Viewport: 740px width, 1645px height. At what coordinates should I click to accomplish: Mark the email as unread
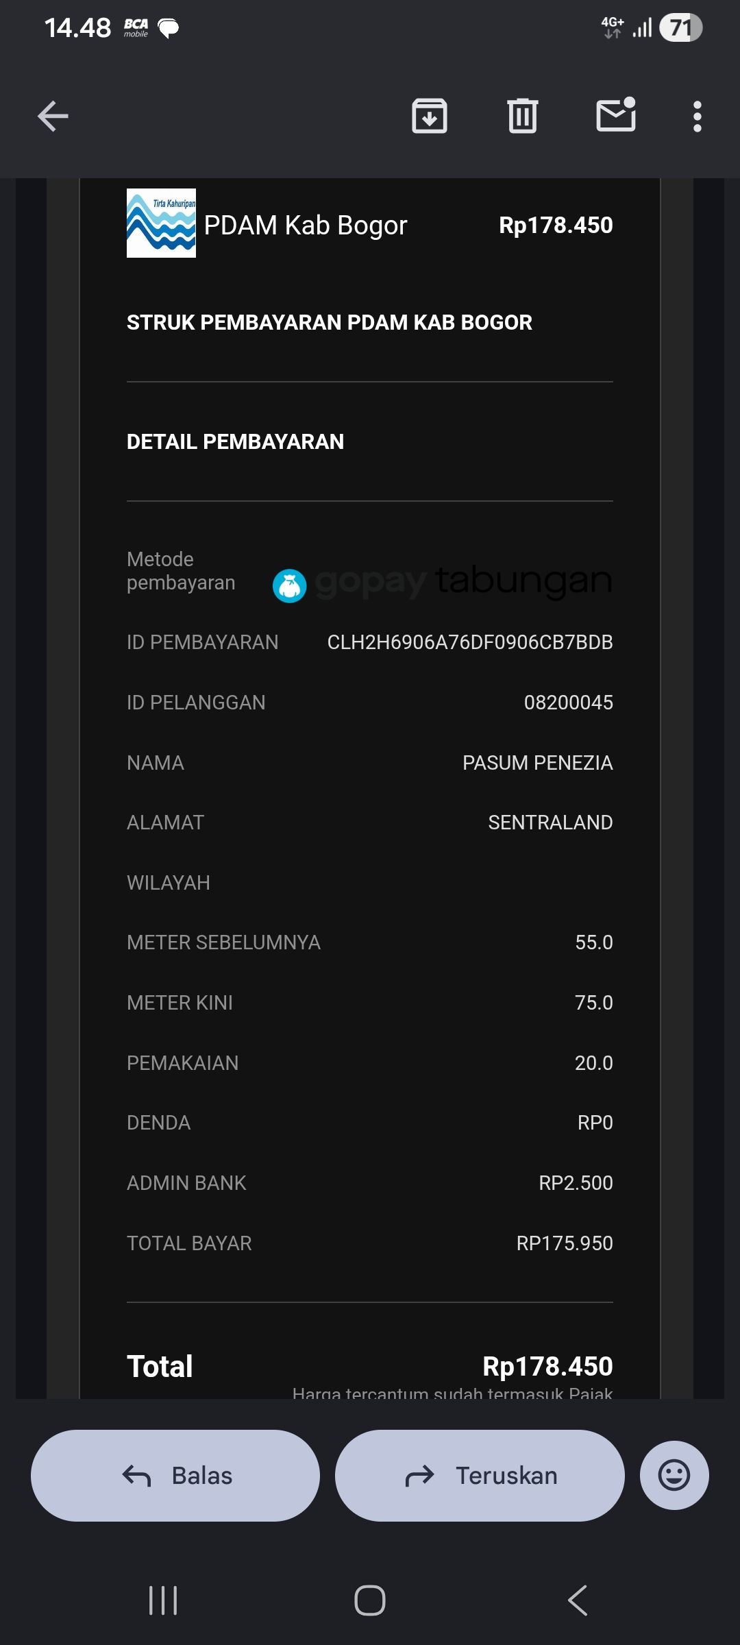pos(616,114)
